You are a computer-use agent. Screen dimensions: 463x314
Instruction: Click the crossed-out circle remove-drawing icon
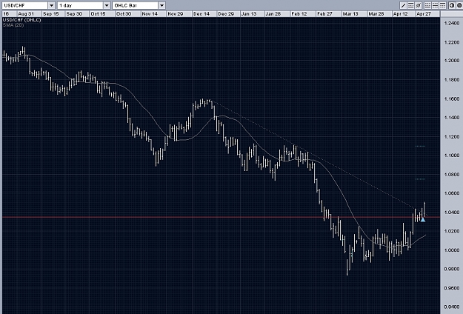pyautogui.click(x=419, y=5)
